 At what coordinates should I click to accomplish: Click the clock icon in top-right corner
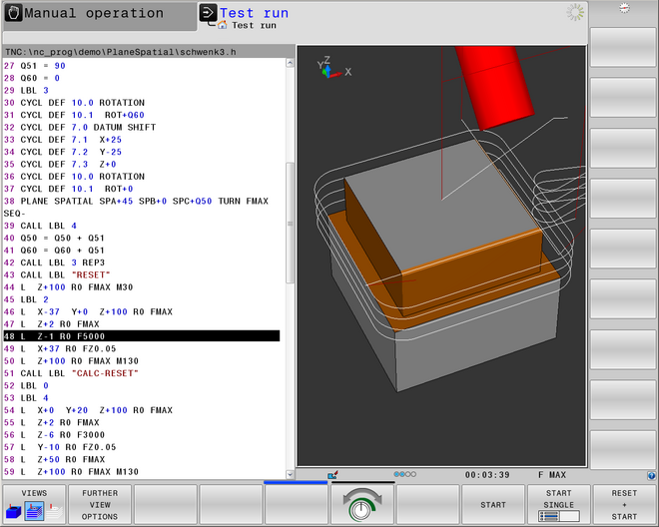624,8
